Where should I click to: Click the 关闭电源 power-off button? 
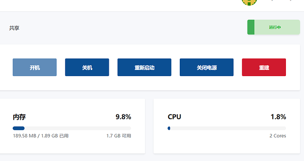click(207, 67)
